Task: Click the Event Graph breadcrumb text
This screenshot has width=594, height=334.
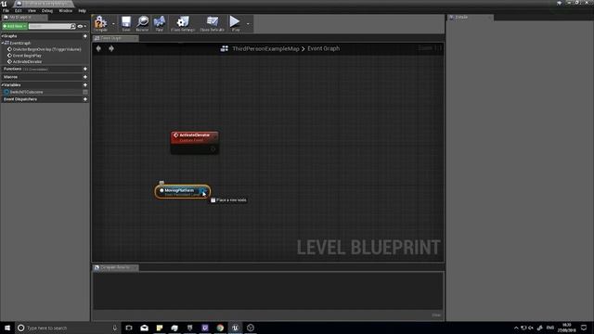Action: (x=324, y=48)
